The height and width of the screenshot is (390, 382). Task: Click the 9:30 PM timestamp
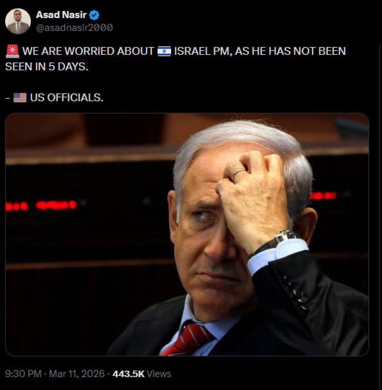point(23,374)
